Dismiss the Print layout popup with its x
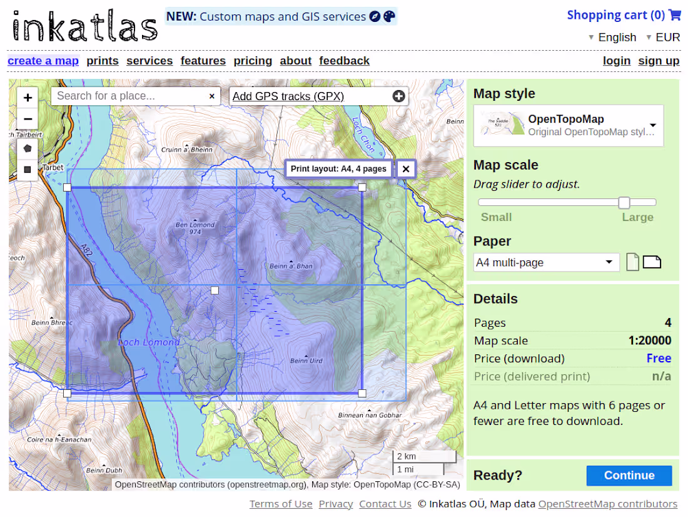688x517 pixels. (406, 168)
